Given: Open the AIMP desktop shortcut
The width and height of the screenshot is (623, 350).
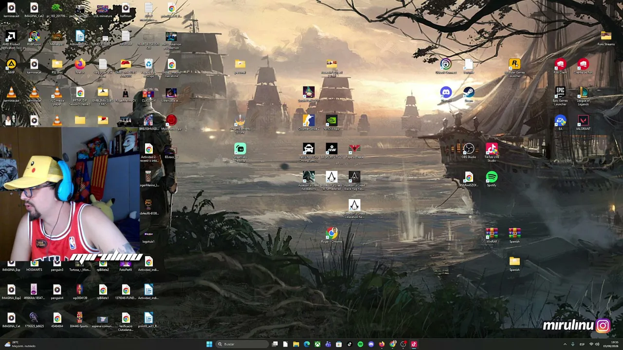Looking at the screenshot, I should coord(11,66).
